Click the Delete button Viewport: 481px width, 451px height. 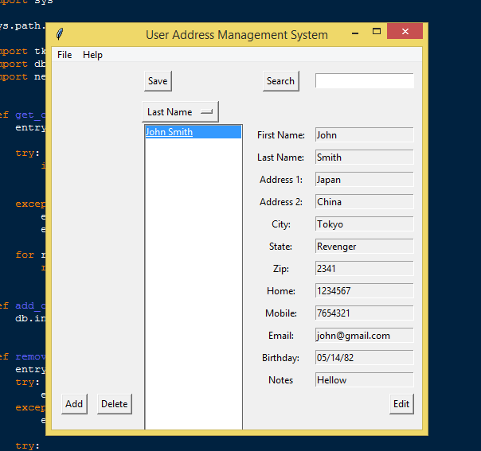coord(115,404)
